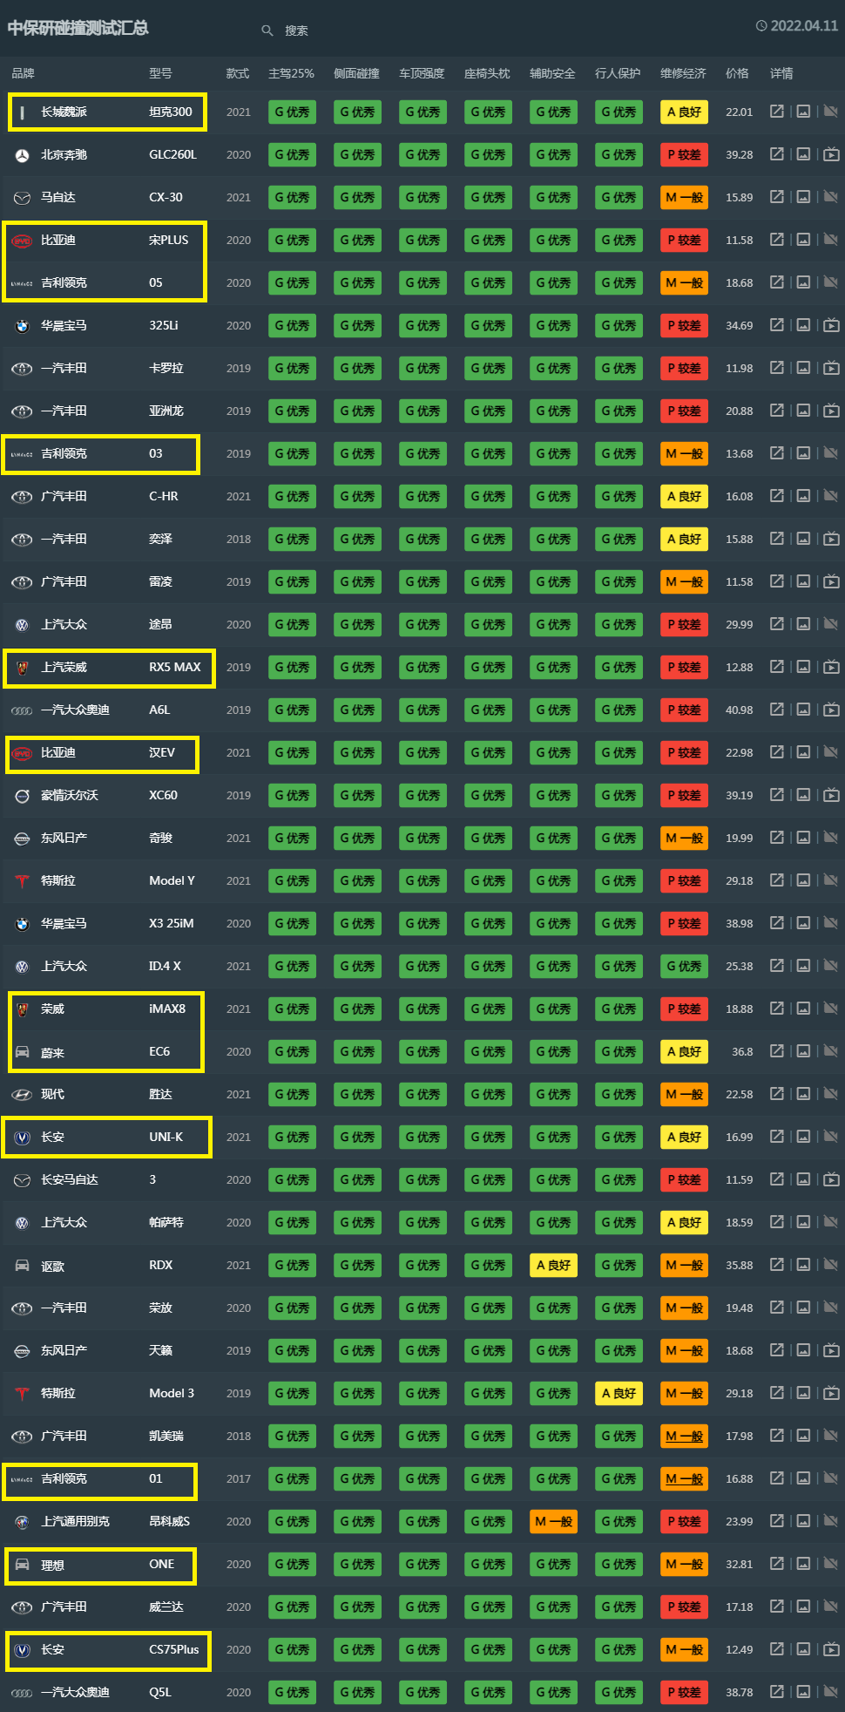Viewport: 845px width, 1712px height.
Task: Open the detail link icon for UNI-K
Action: pos(776,1137)
